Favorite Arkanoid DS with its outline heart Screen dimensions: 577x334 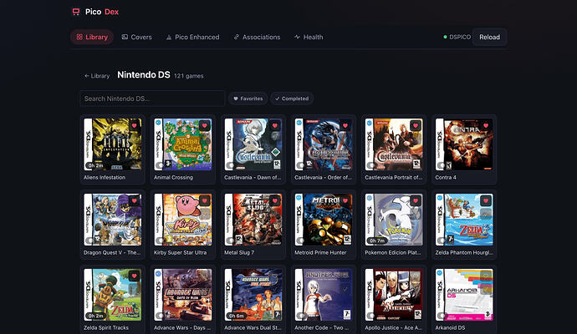pos(486,276)
